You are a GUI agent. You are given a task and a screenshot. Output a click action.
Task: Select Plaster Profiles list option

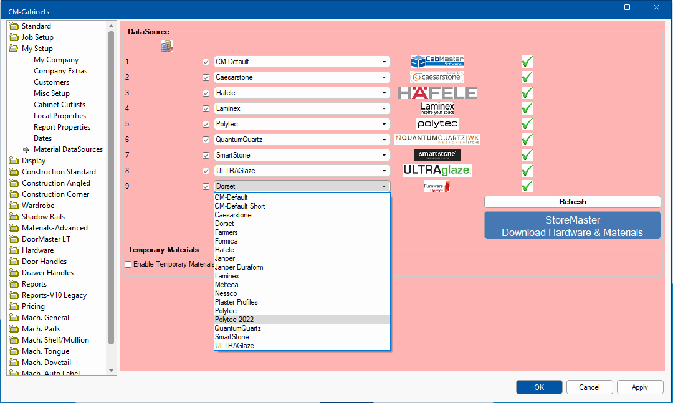click(x=302, y=302)
